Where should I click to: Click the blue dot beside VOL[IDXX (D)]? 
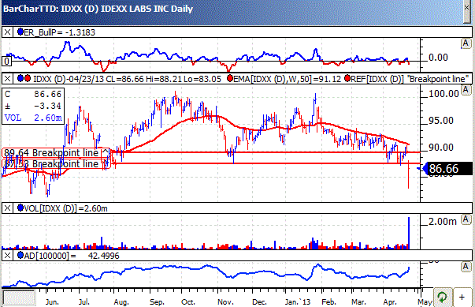[20, 208]
